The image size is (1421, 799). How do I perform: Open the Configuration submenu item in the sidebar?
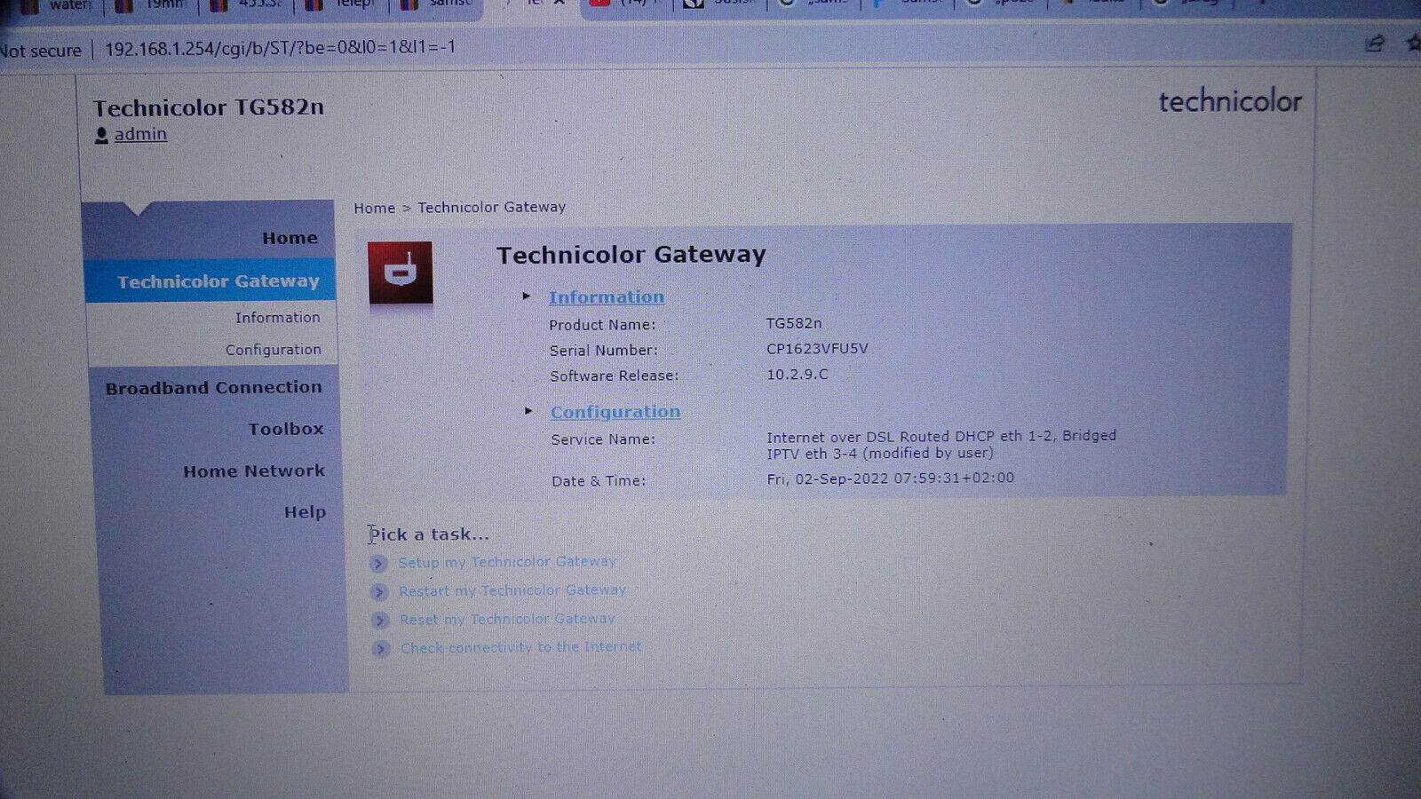point(273,349)
